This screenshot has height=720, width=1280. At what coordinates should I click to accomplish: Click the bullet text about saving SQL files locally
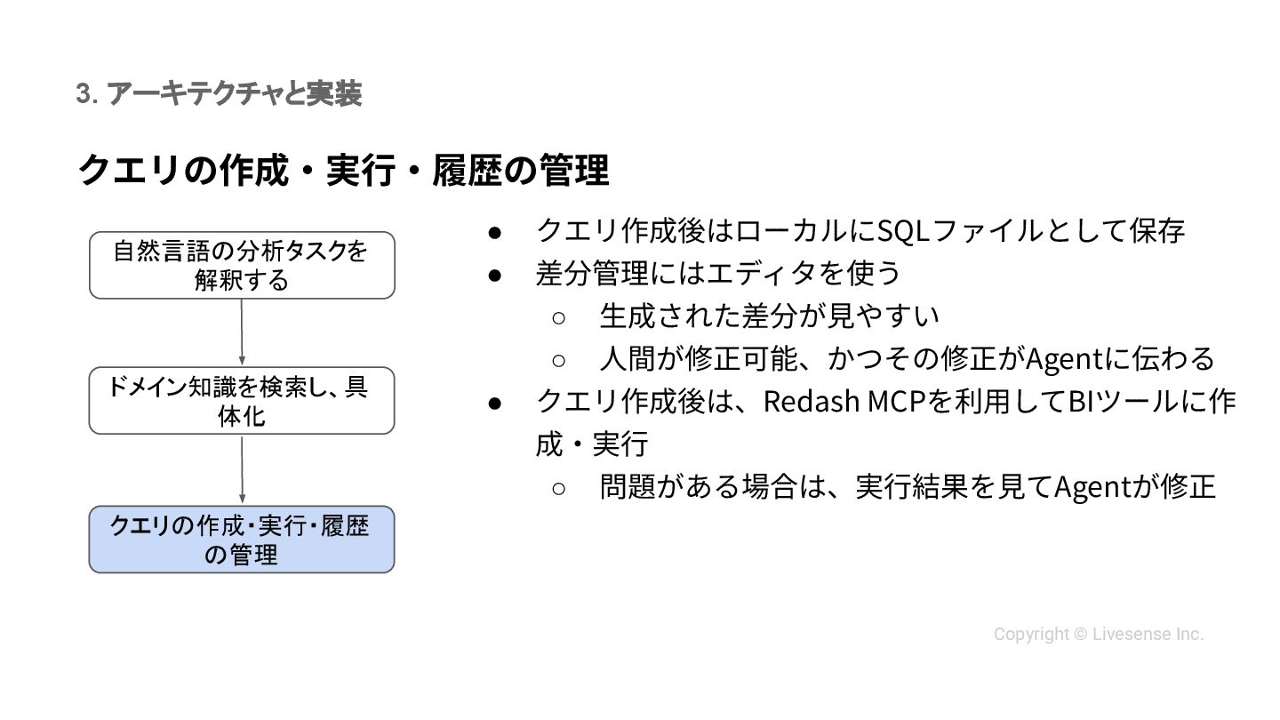point(860,230)
